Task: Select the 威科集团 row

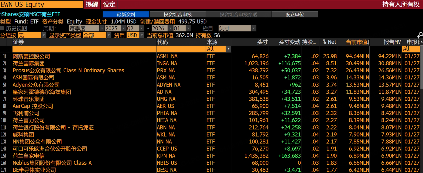Action: [x=210, y=135]
